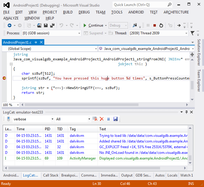The height and width of the screenshot is (187, 204).
Task: Click the thread filter funnel icon
Action: point(192,33)
